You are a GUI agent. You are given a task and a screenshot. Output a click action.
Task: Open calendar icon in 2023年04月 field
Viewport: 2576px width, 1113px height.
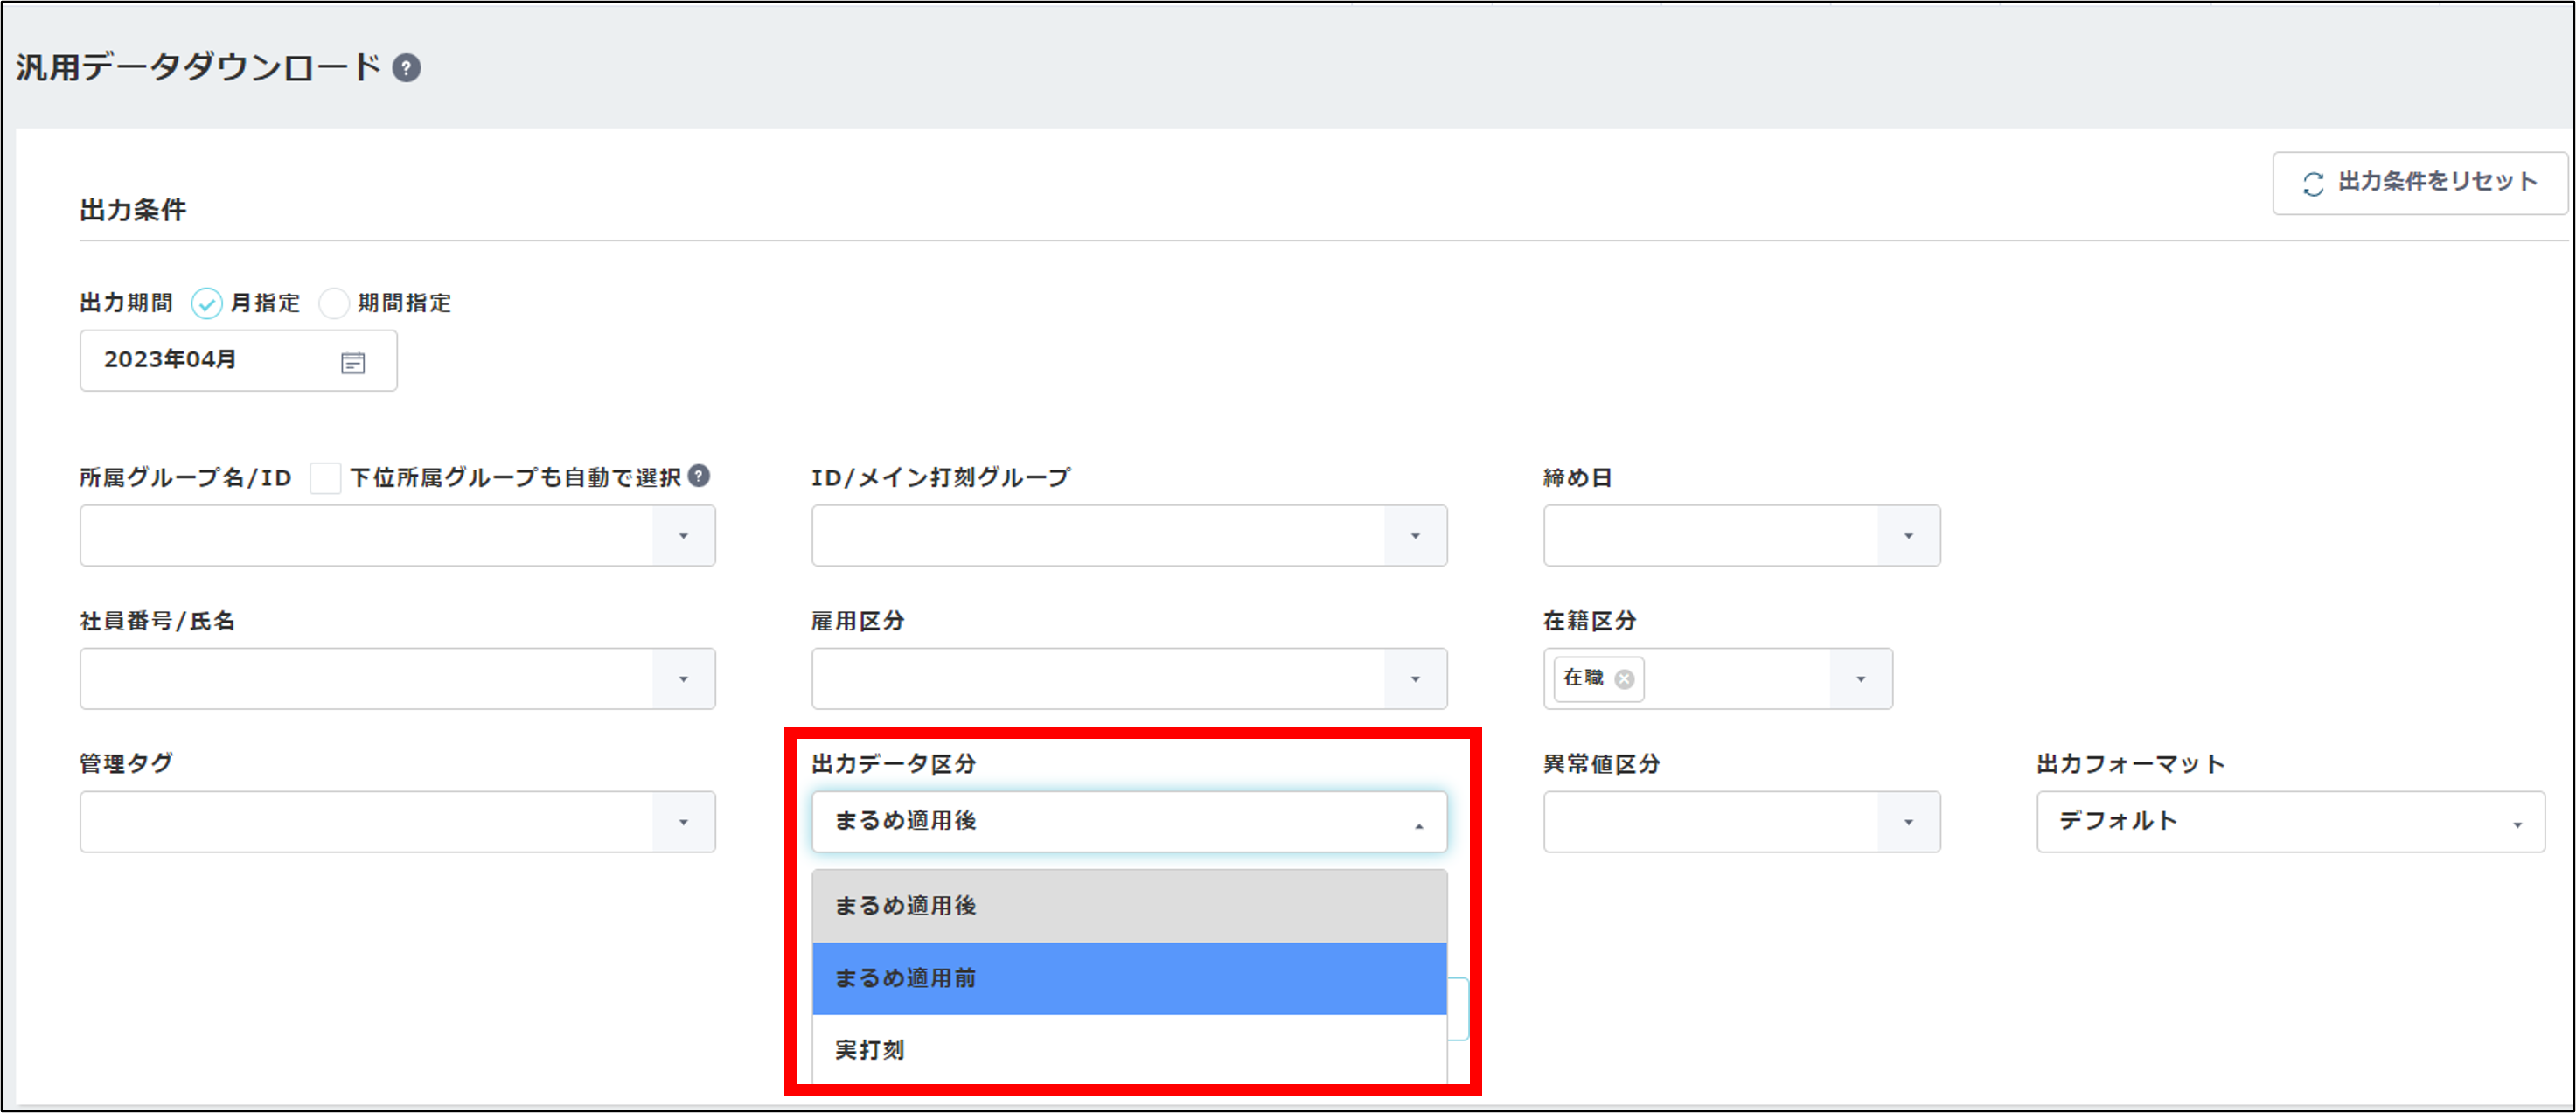(353, 362)
